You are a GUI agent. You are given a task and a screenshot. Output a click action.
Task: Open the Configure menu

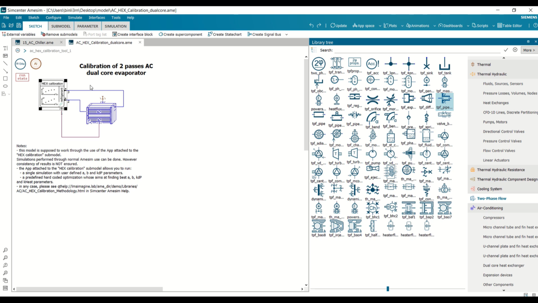pos(53,18)
